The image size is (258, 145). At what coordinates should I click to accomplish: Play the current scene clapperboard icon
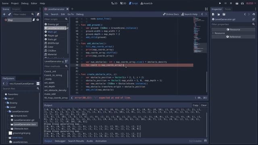click(x=237, y=3)
